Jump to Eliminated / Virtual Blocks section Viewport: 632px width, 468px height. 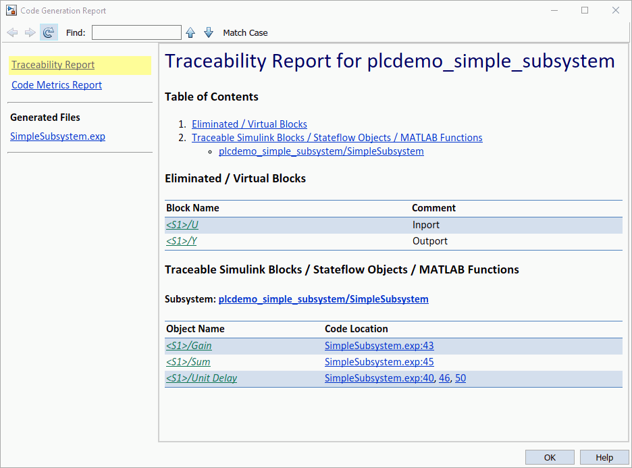pyautogui.click(x=249, y=124)
